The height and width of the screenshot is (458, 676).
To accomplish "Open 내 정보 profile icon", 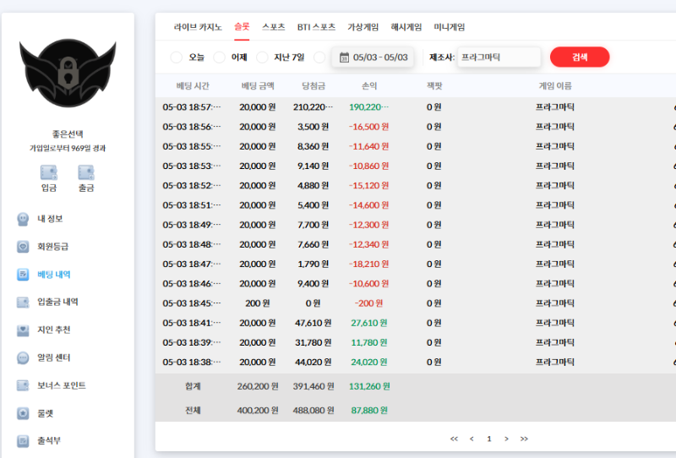I will pyautogui.click(x=23, y=219).
